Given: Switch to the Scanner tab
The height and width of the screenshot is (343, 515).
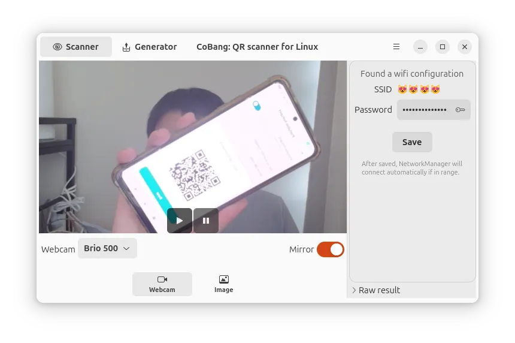Looking at the screenshot, I should 76,47.
